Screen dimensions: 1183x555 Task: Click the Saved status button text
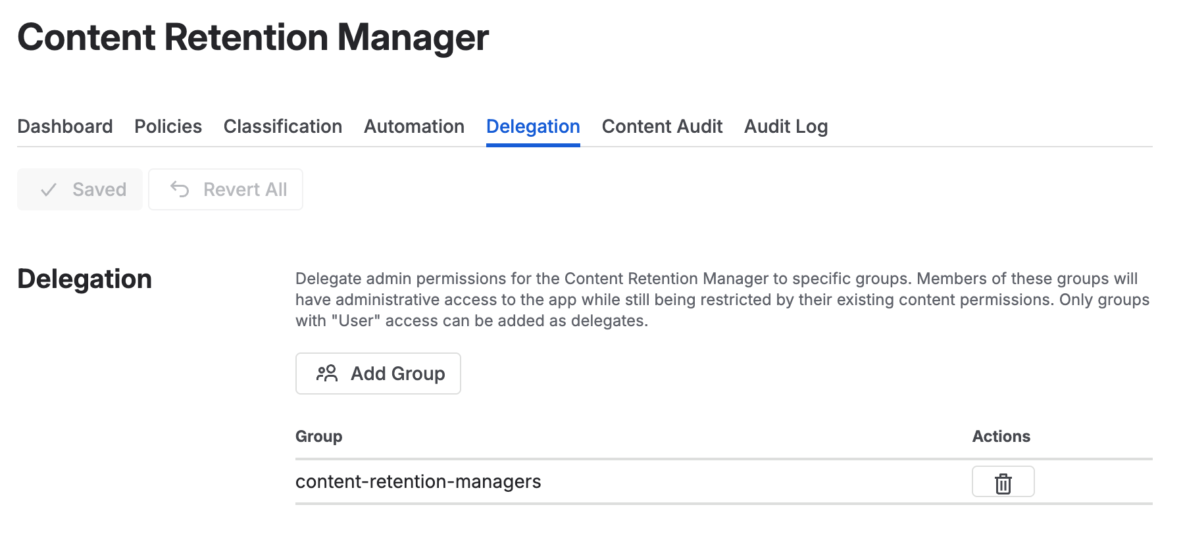pyautogui.click(x=99, y=189)
